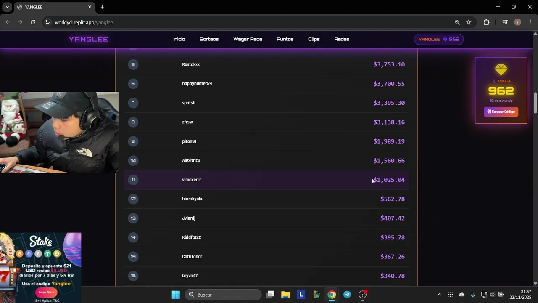
Task: Click the $340.78 wager amount
Action: pyautogui.click(x=393, y=276)
